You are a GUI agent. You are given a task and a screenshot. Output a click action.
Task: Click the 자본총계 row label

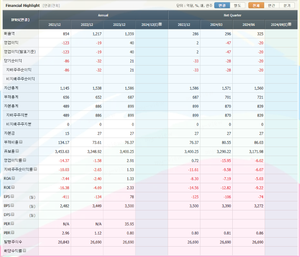[11, 106]
